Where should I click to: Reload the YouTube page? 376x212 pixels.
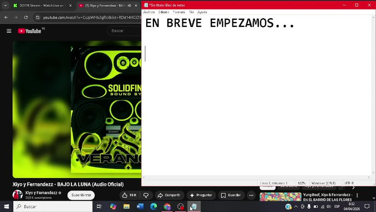26,17
